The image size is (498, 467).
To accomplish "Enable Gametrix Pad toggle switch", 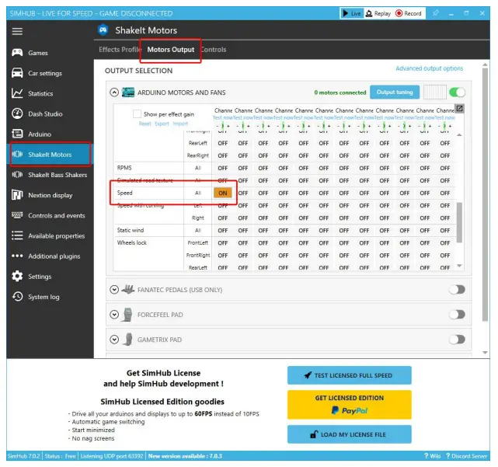I will coord(457,340).
